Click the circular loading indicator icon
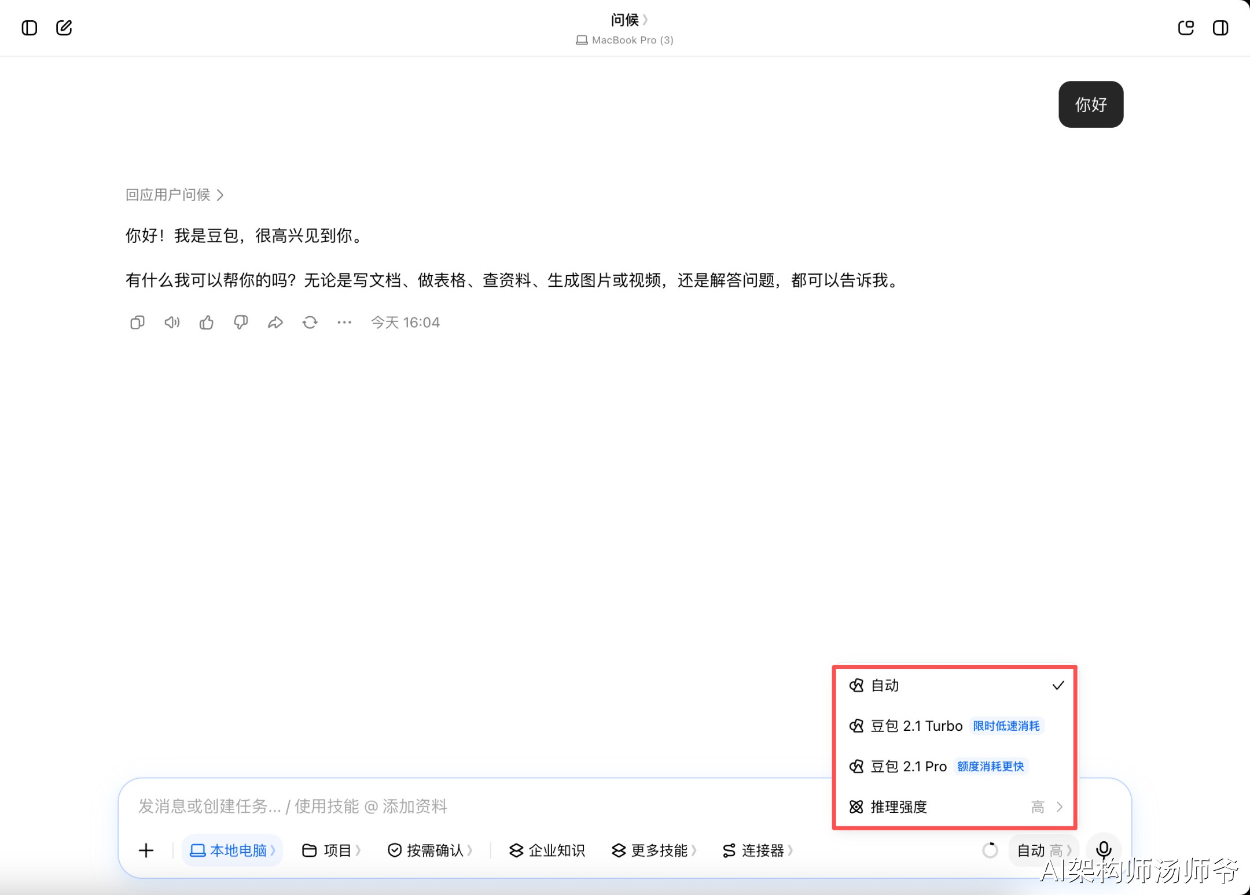Screen dimensions: 1250x895 click(x=990, y=850)
